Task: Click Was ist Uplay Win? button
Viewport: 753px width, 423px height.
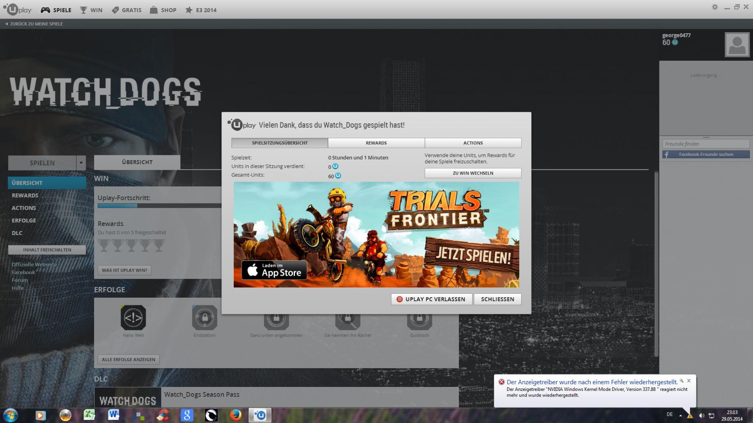Action: [124, 270]
